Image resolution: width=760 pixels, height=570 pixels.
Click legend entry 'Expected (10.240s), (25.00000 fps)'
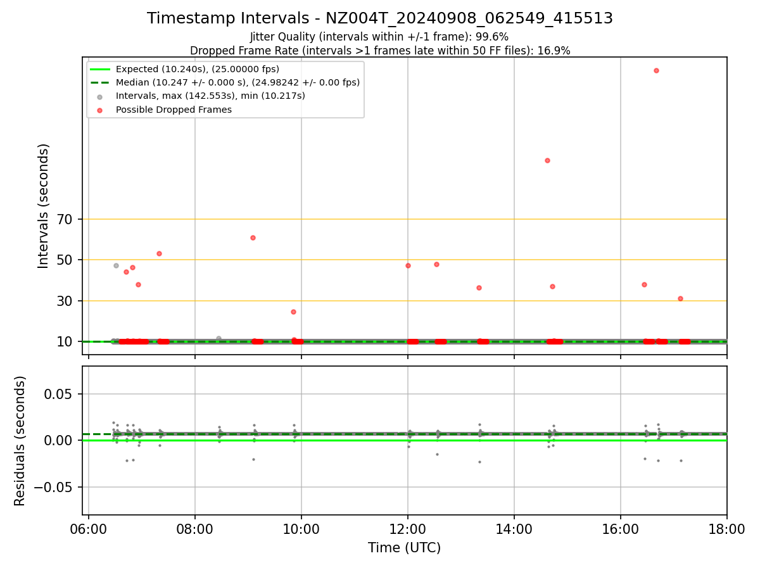point(198,69)
